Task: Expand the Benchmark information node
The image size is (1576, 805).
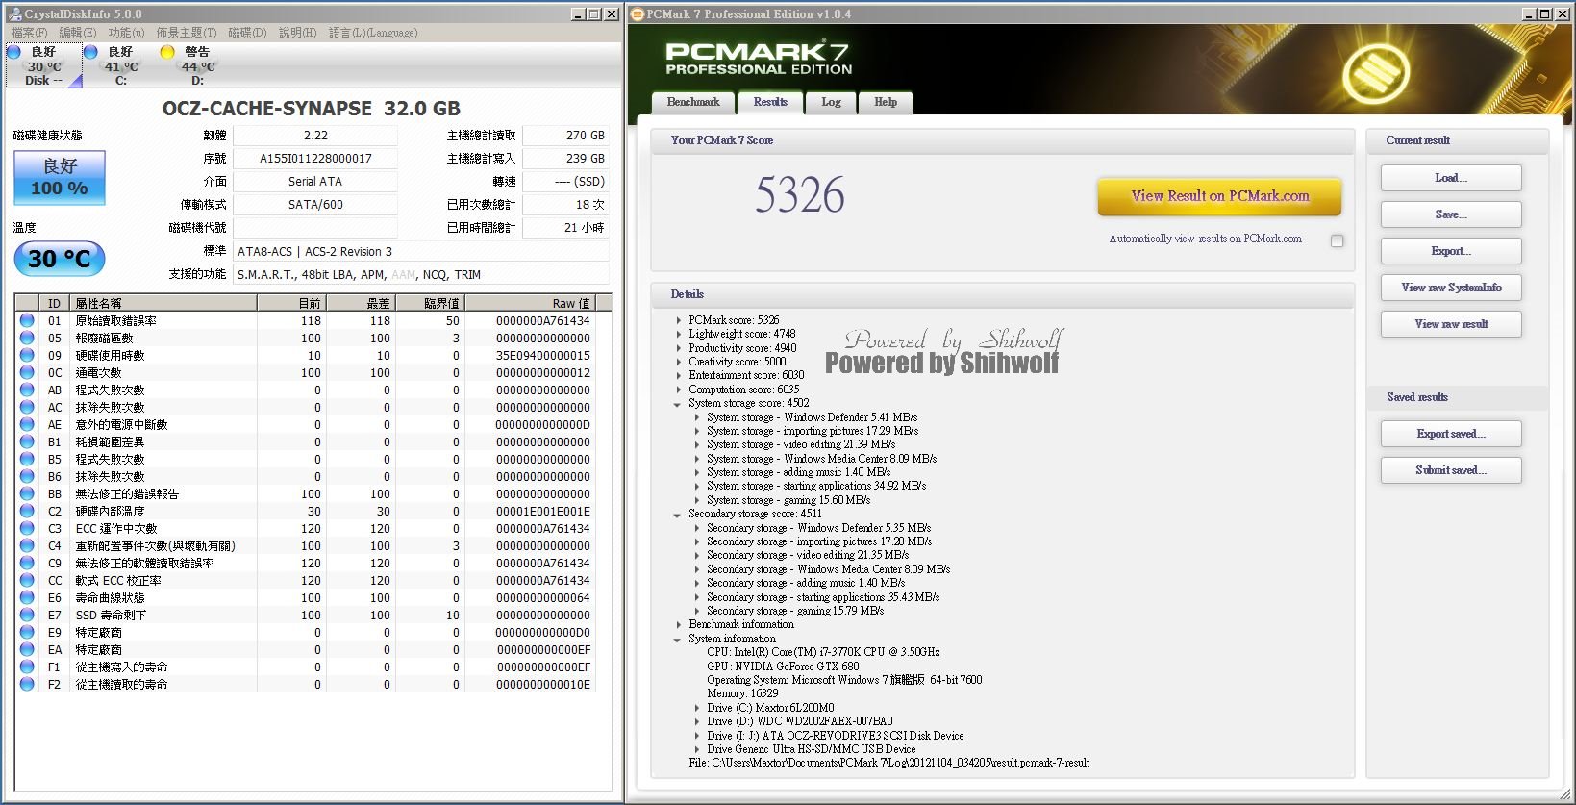Action: coord(679,625)
